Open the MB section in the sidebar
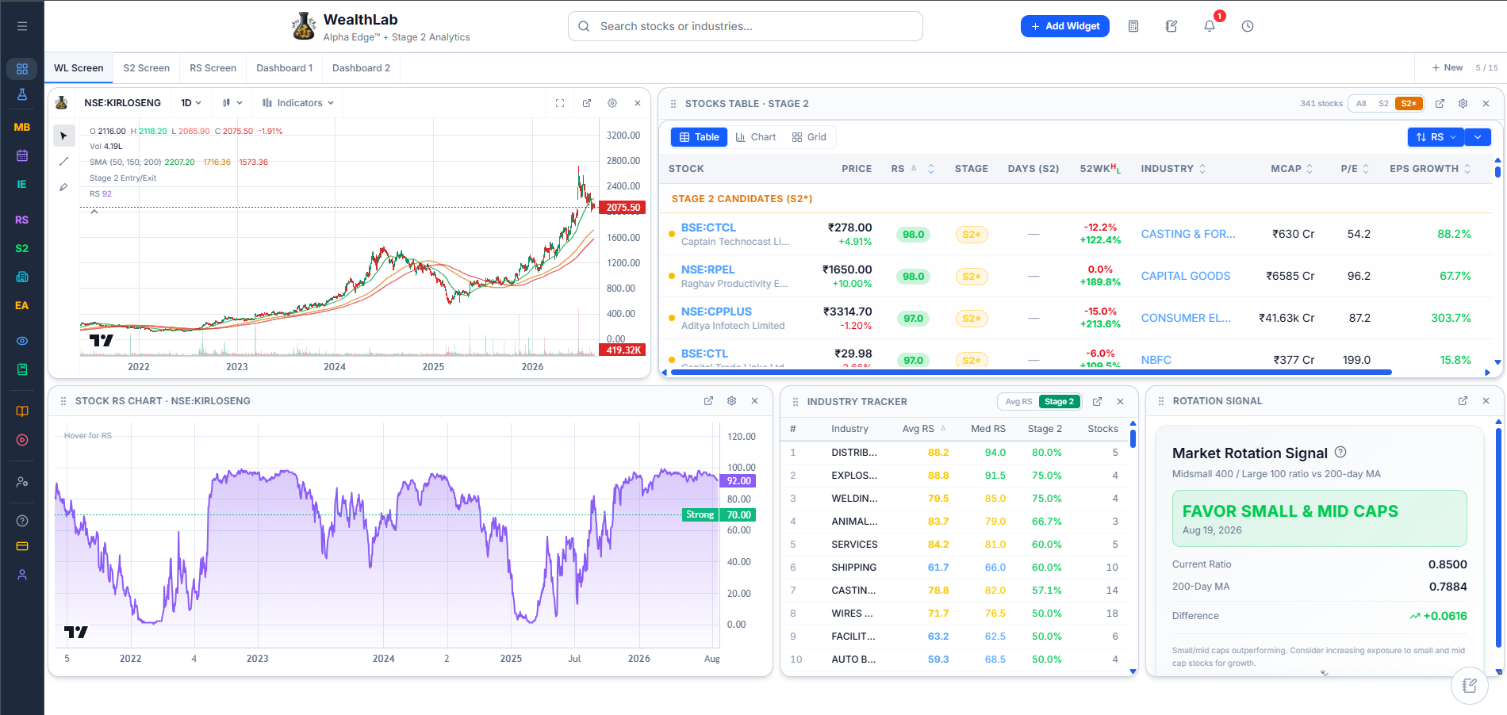 point(22,127)
